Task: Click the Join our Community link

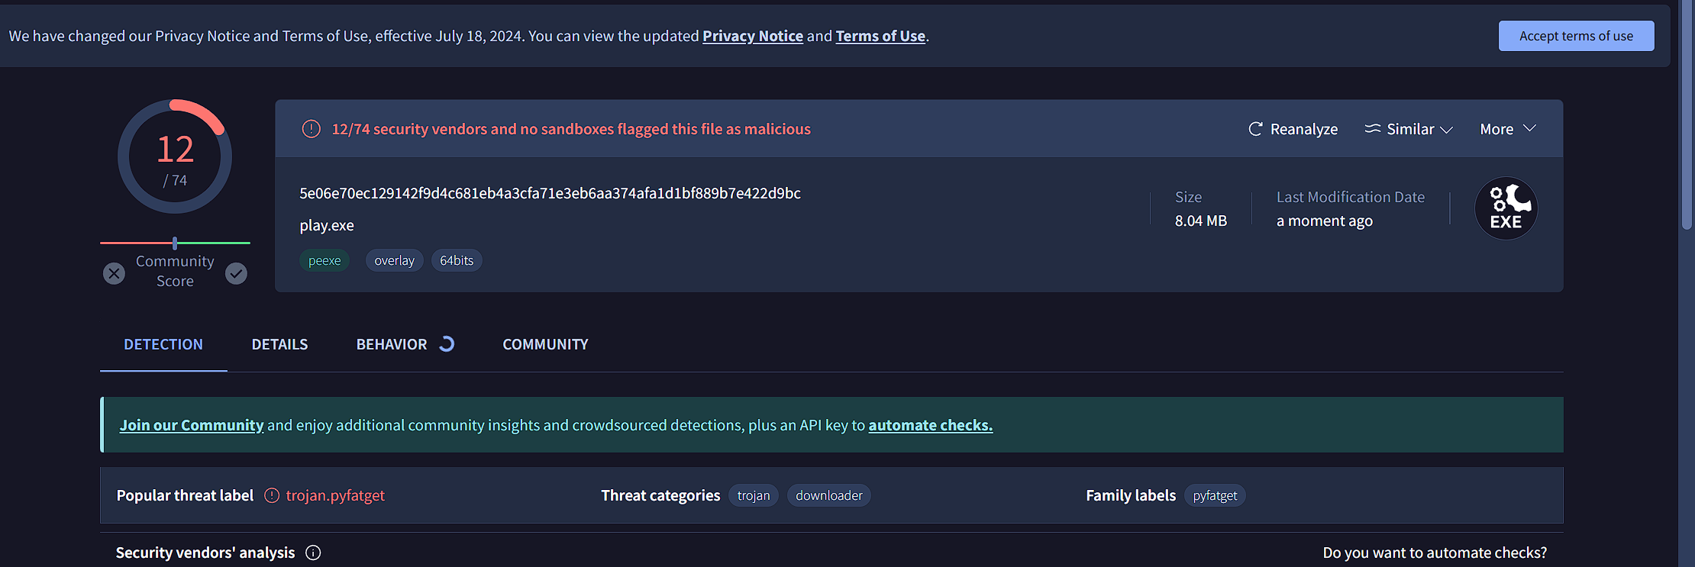Action: coord(192,425)
